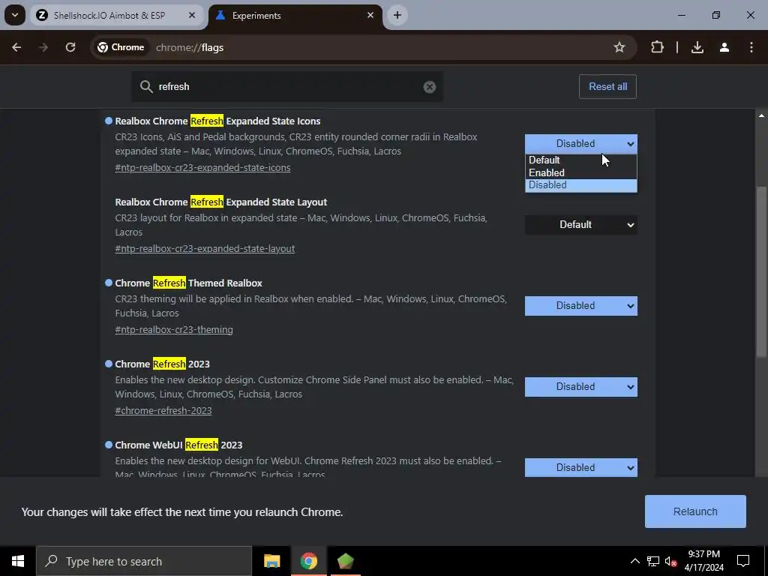Open the Chrome three-dot menu
This screenshot has height=576, width=768.
click(751, 47)
